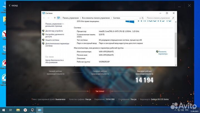Screen dimensions: 200x113
Task: Click the Так точно! button
Action: coord(100,91)
